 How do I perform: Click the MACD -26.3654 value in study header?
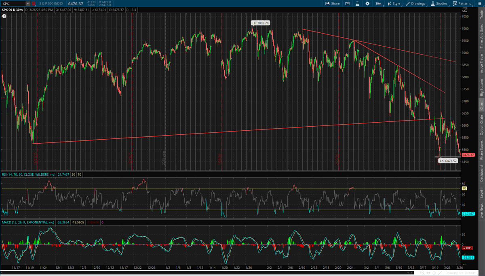click(x=63, y=222)
